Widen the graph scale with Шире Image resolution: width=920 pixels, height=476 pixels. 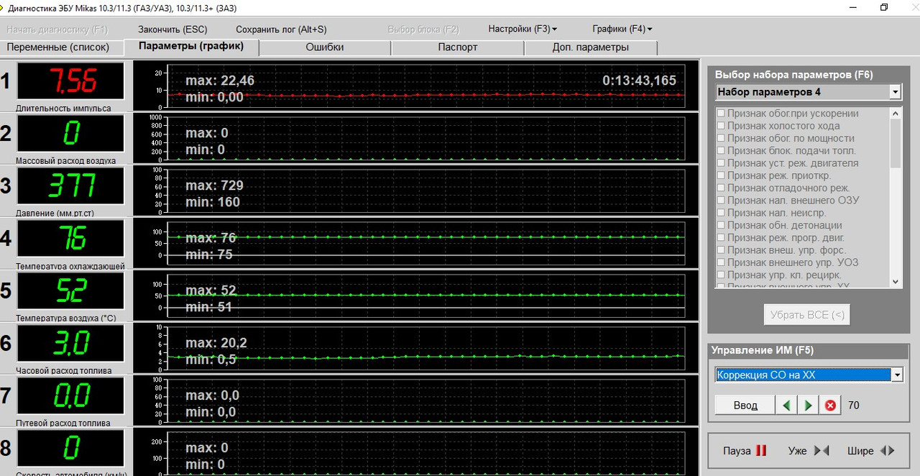point(870,451)
